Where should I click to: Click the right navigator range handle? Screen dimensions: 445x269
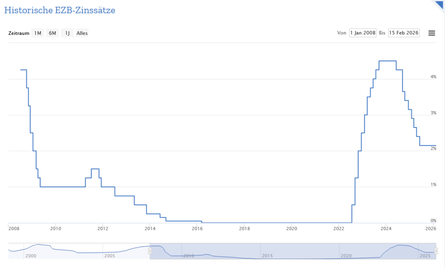(436, 251)
